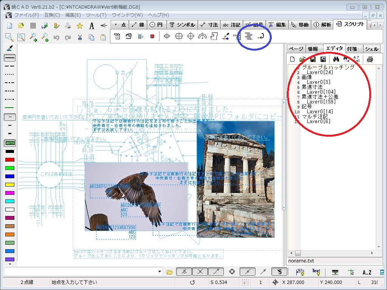Save editor text with the floppy disk icon
Image resolution: width=387 pixels, height=290 pixels.
[313, 59]
